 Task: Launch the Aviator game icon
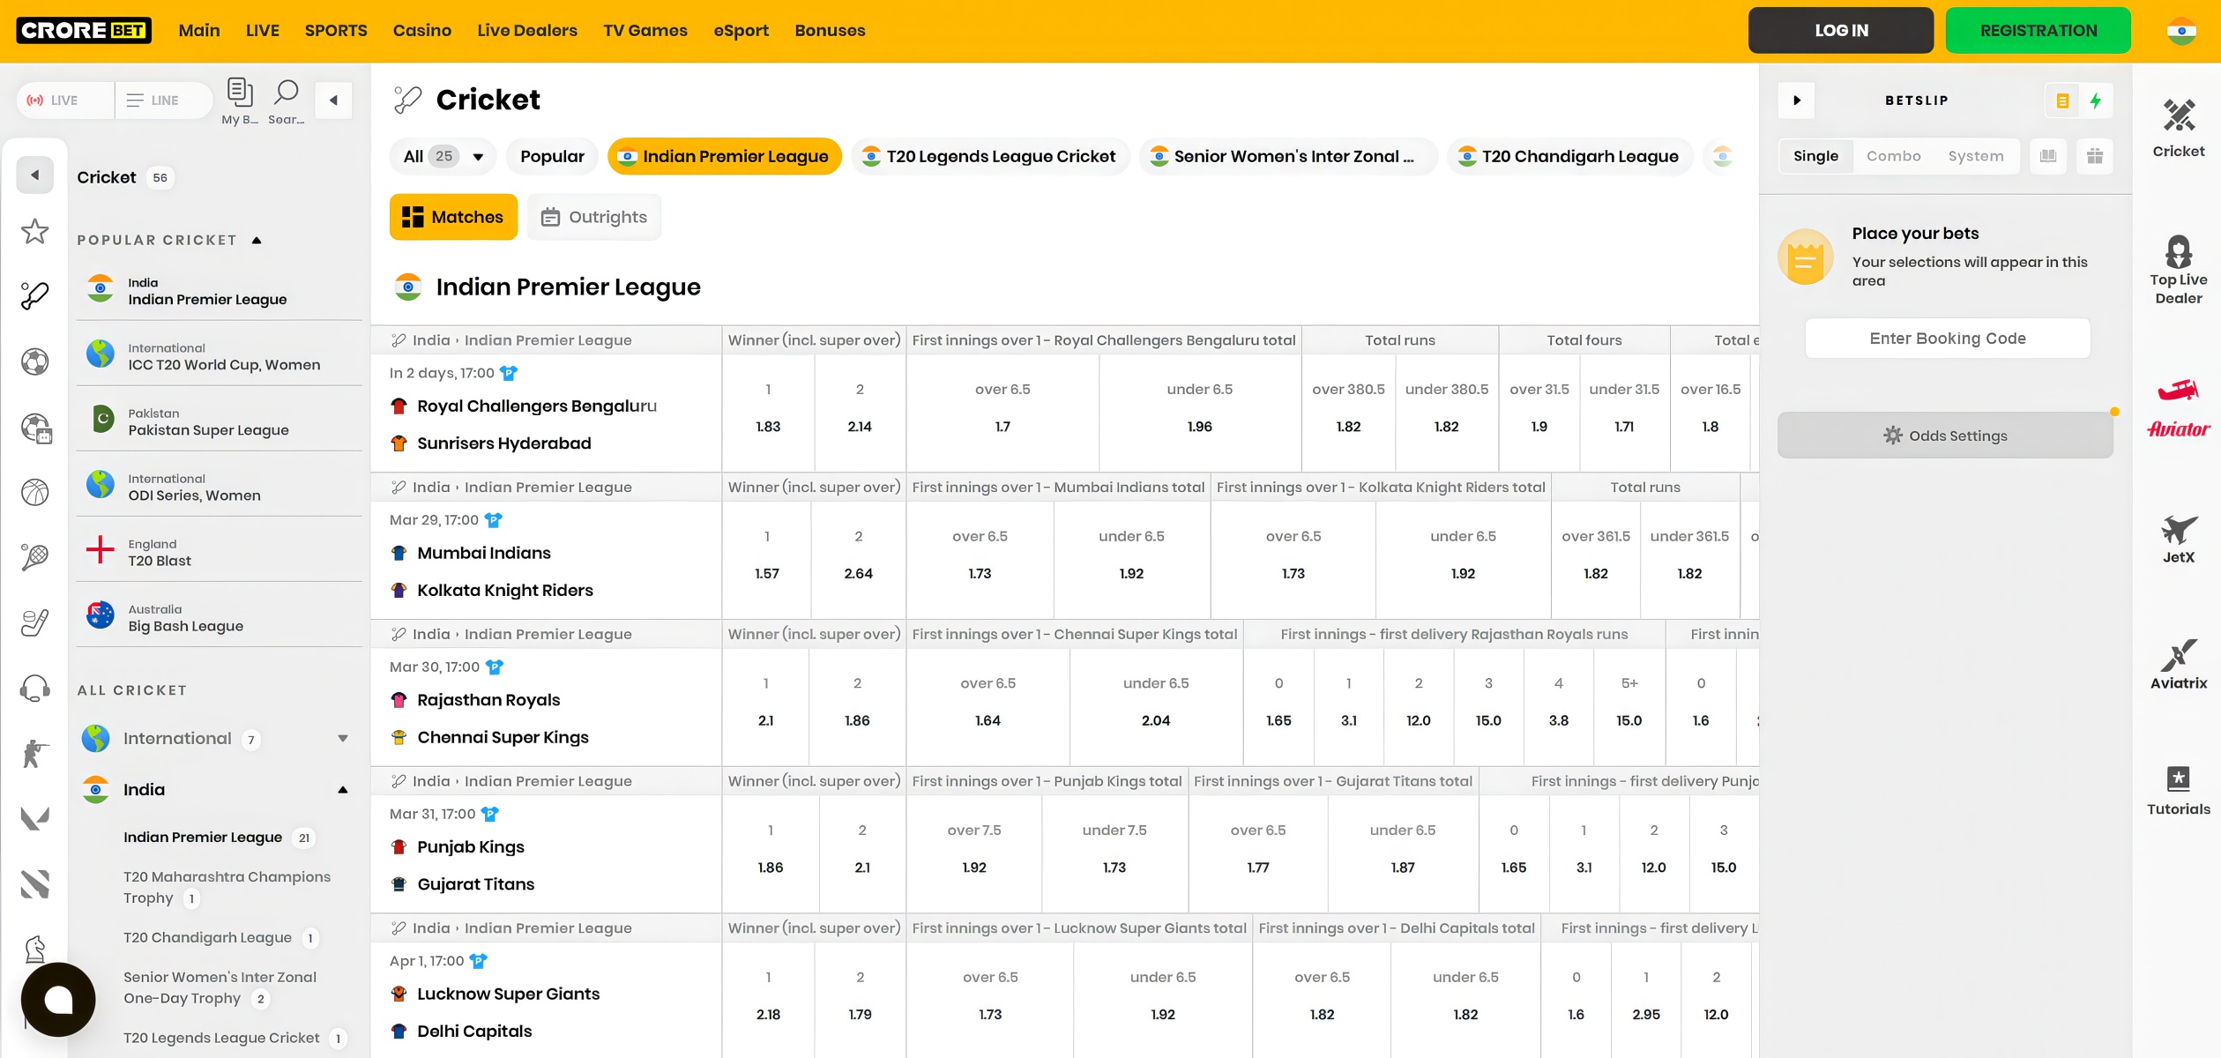click(2178, 408)
